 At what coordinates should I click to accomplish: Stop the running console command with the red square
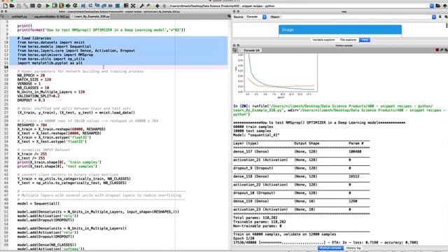click(x=437, y=50)
